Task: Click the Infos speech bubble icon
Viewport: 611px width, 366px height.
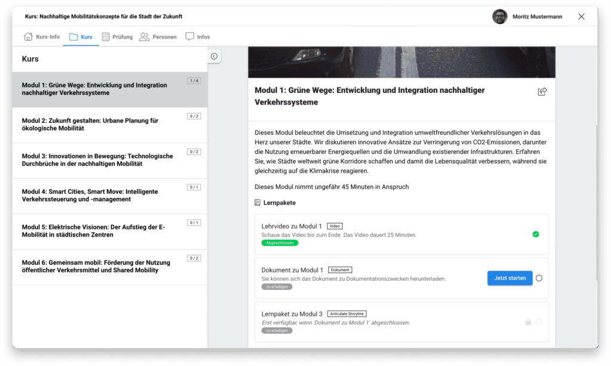Action: (190, 37)
